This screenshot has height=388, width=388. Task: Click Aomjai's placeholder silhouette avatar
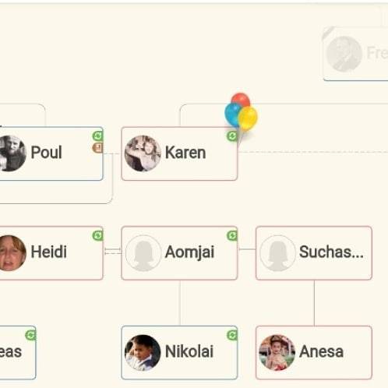pos(143,253)
